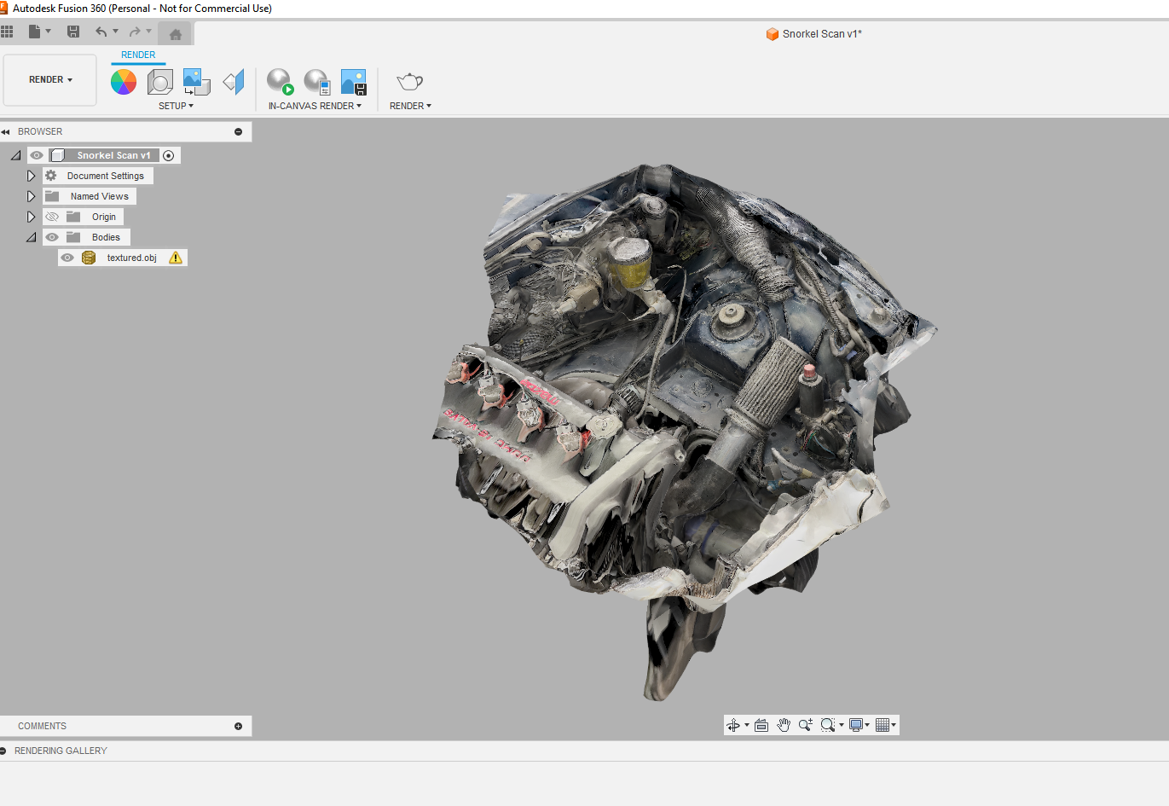Launch a render with the teapot icon

(409, 82)
